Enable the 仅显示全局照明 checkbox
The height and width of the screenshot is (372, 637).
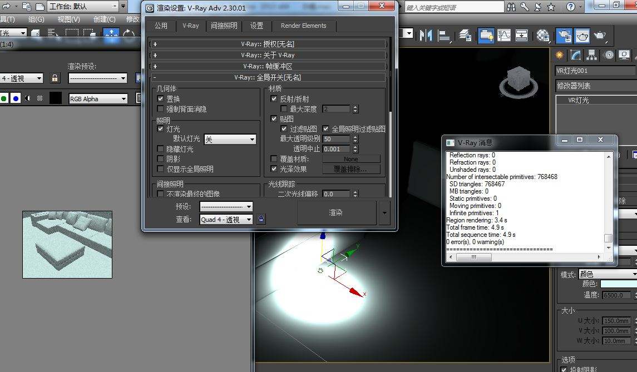point(160,168)
